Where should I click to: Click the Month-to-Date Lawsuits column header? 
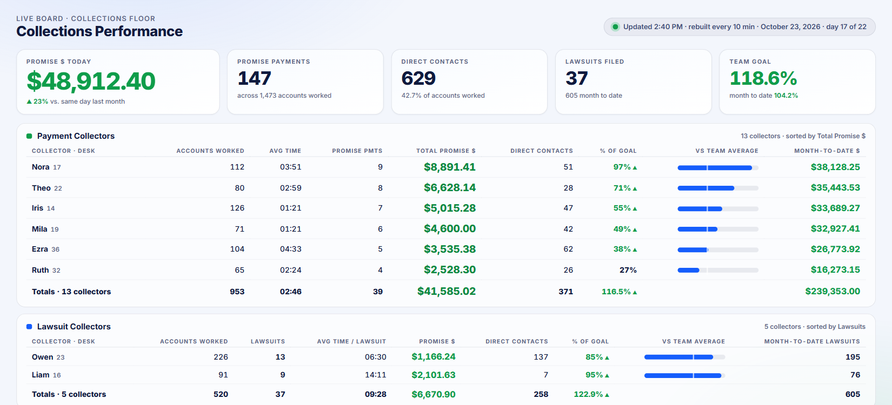[x=812, y=342]
